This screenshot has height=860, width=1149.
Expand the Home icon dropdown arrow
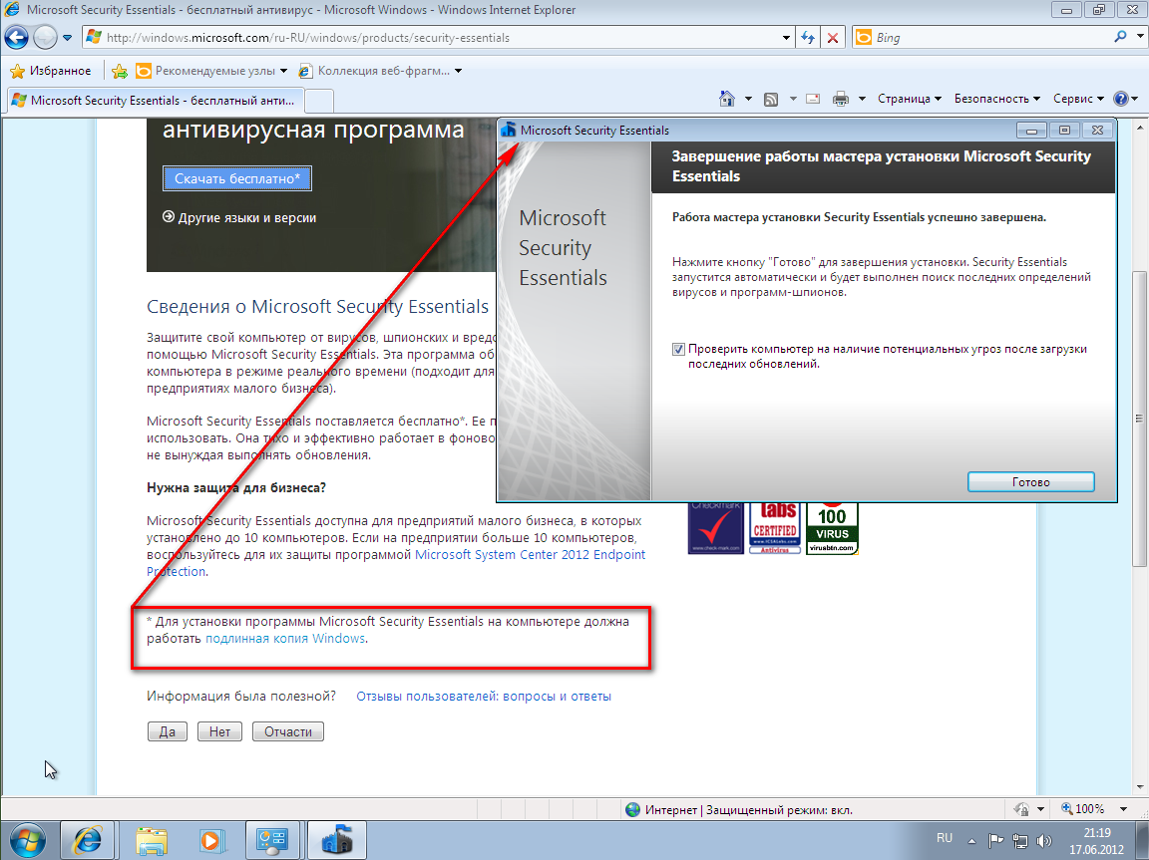748,99
